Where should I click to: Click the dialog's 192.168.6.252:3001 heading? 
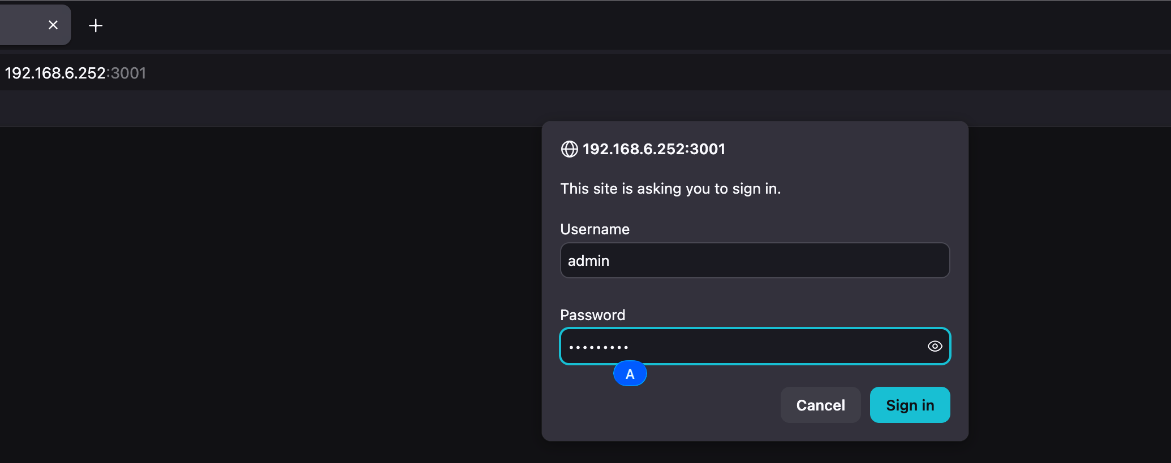tap(653, 149)
